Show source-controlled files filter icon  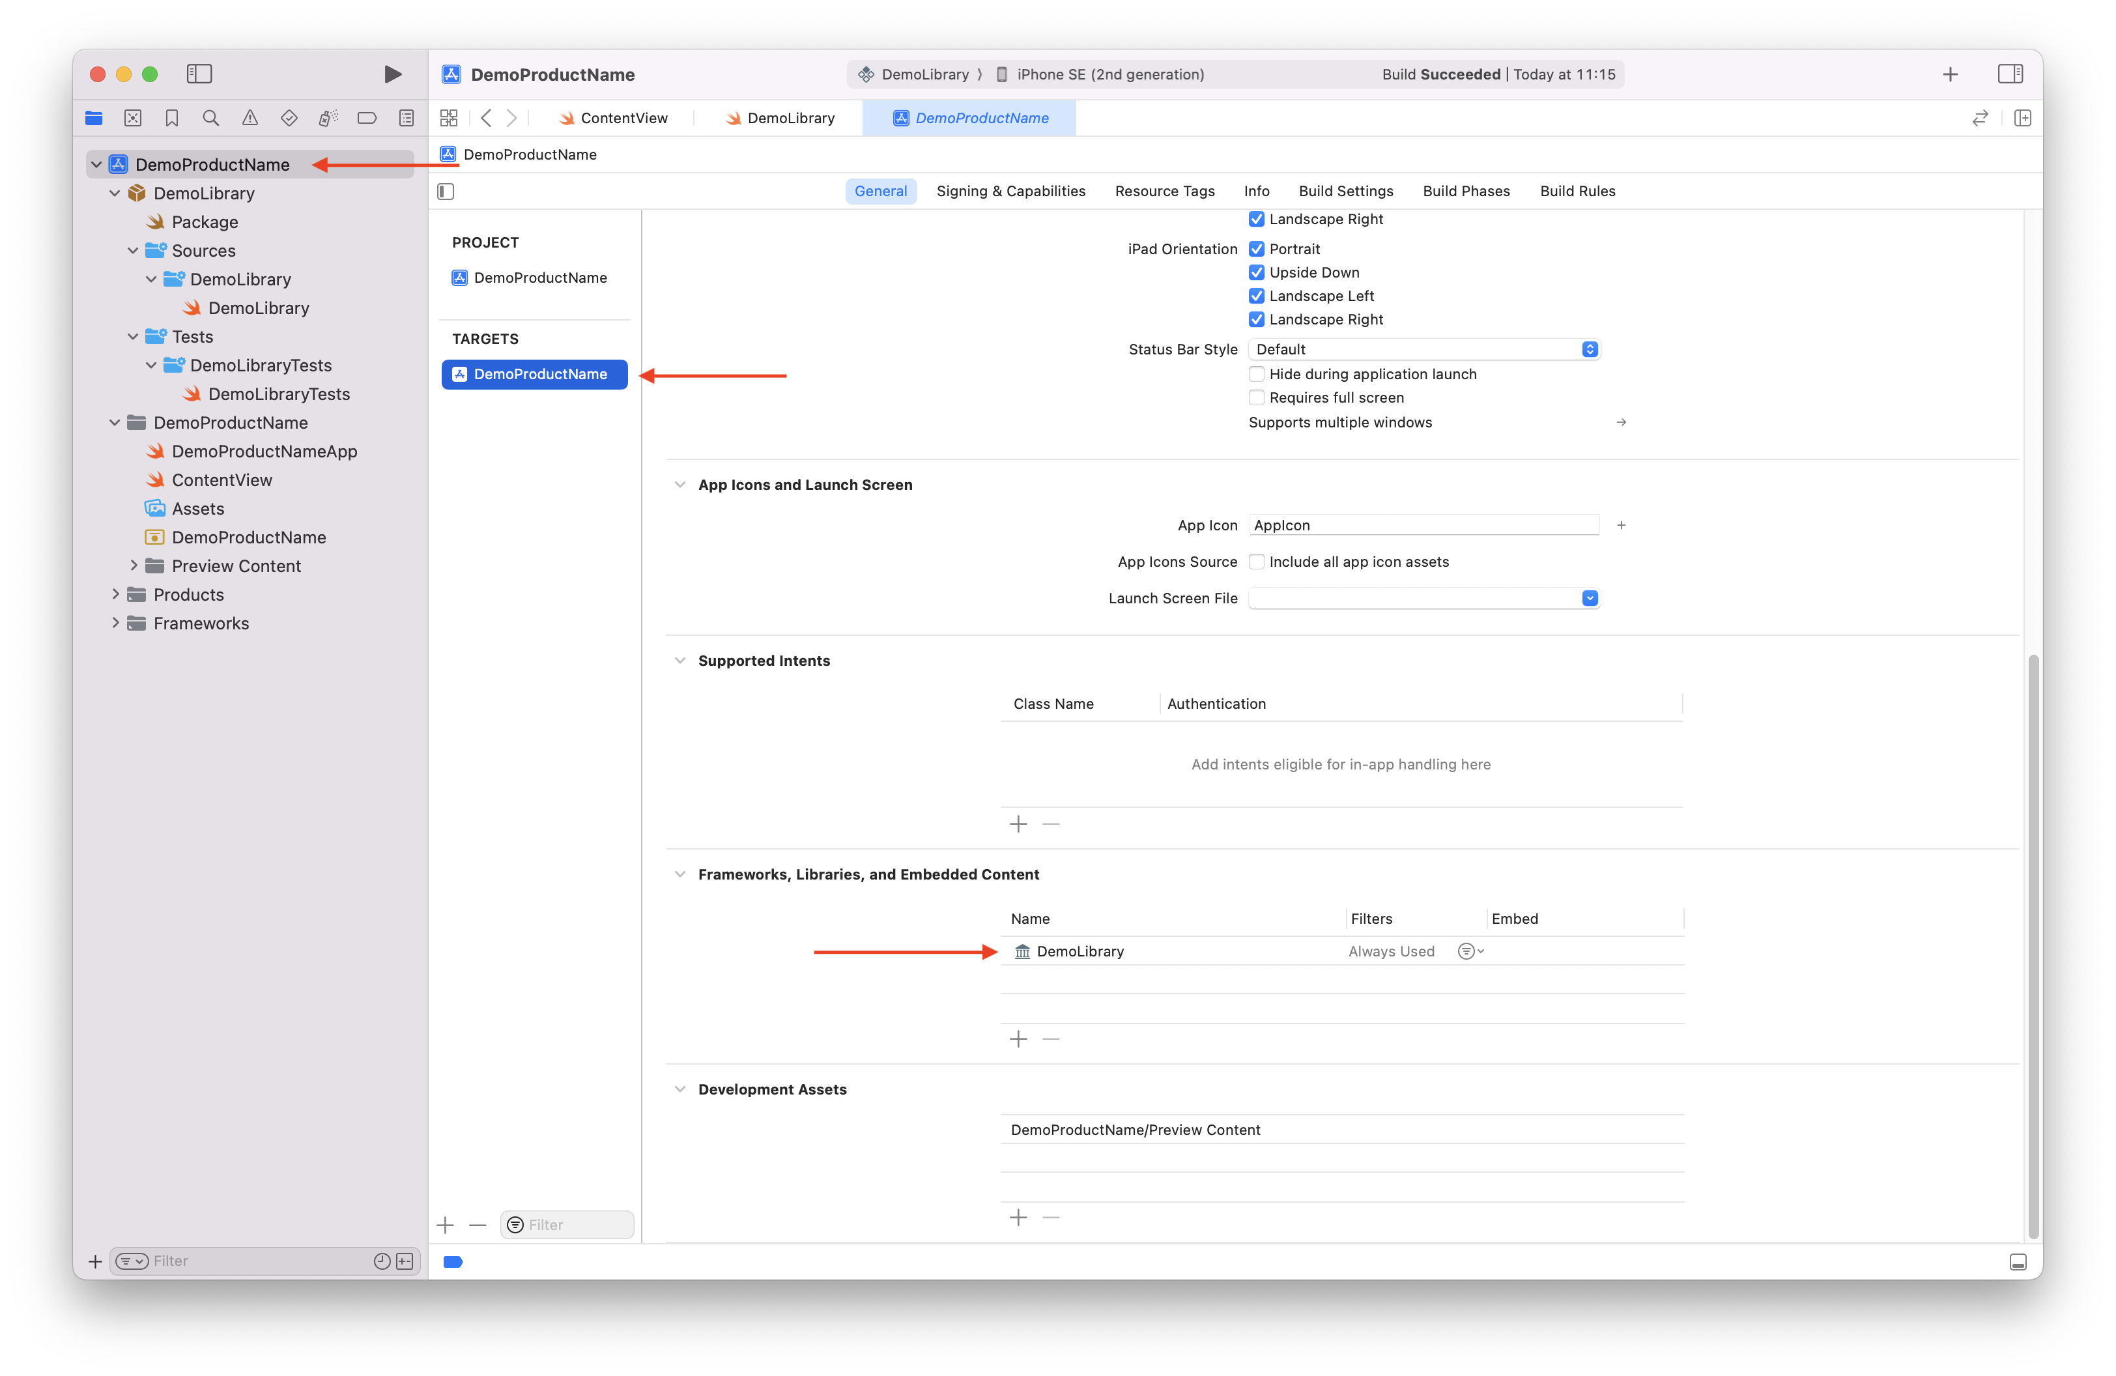point(405,1261)
